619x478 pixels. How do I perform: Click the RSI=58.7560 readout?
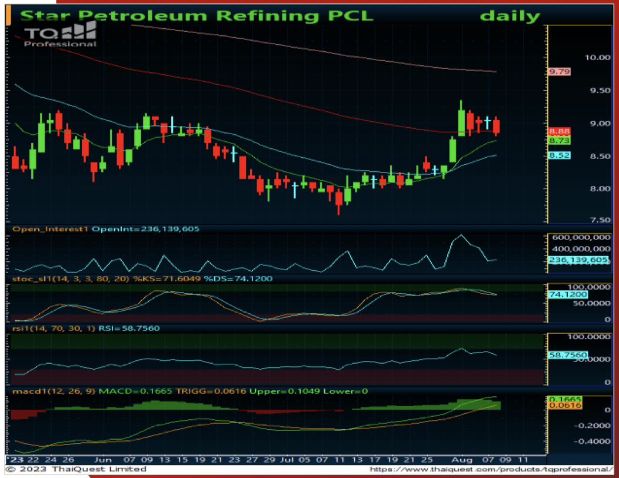[129, 328]
